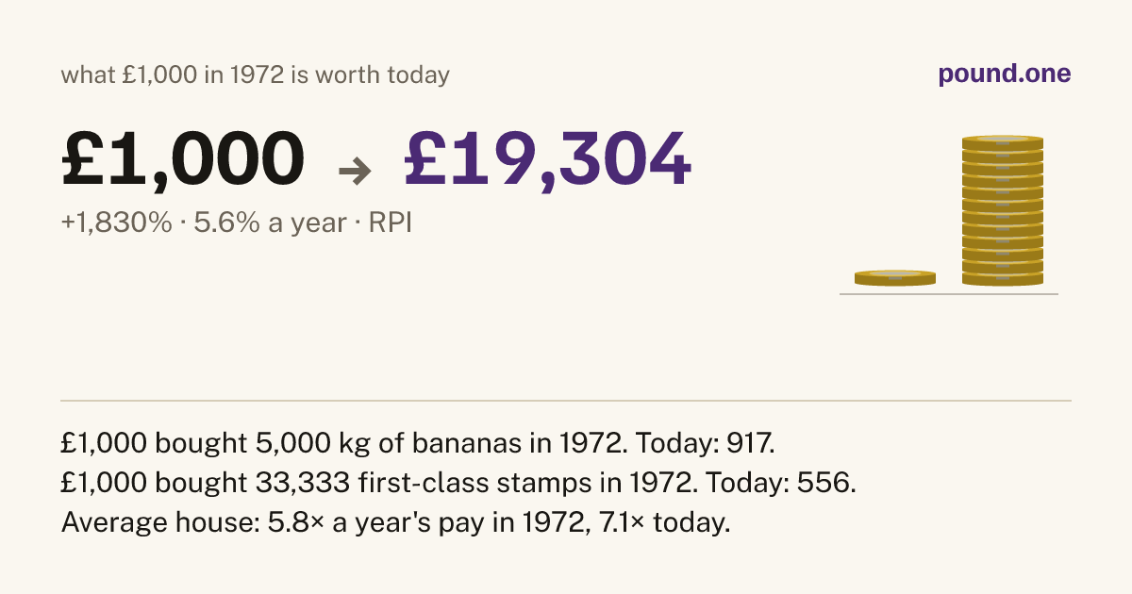Click the RPI label

[390, 223]
